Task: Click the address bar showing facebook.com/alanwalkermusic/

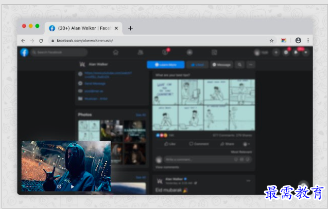Action: 161,41
